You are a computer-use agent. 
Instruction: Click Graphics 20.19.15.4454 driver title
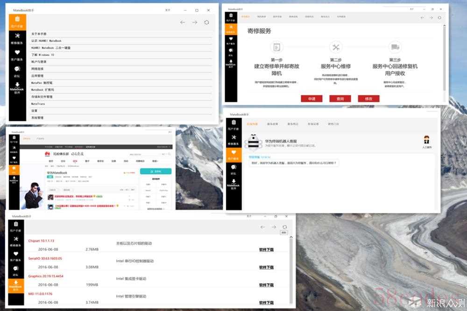pos(46,276)
